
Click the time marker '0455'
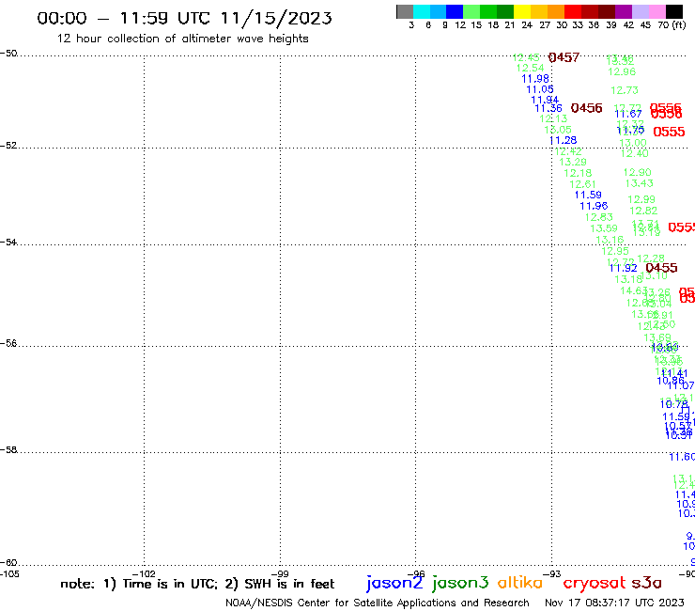[x=661, y=268]
